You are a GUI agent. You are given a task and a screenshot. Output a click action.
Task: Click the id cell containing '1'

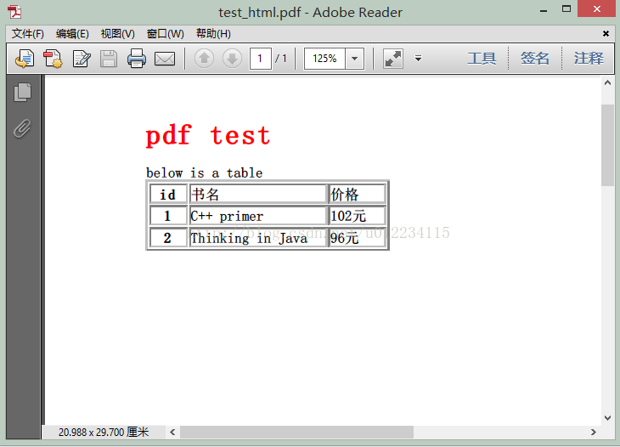click(167, 216)
